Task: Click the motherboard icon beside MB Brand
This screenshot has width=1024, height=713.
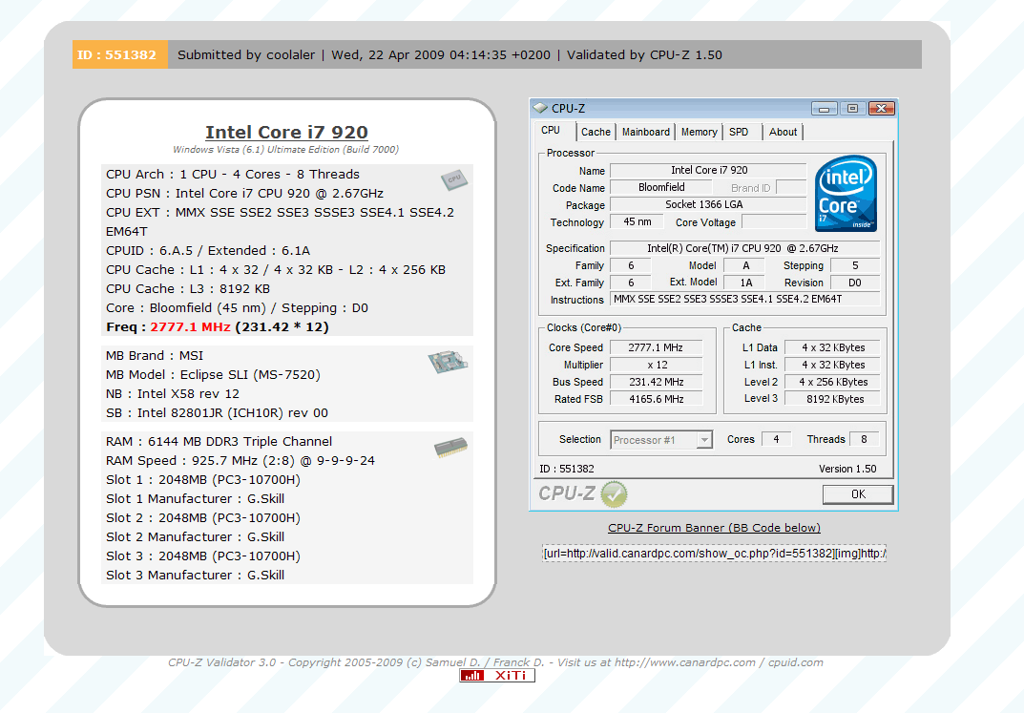Action: coord(448,361)
